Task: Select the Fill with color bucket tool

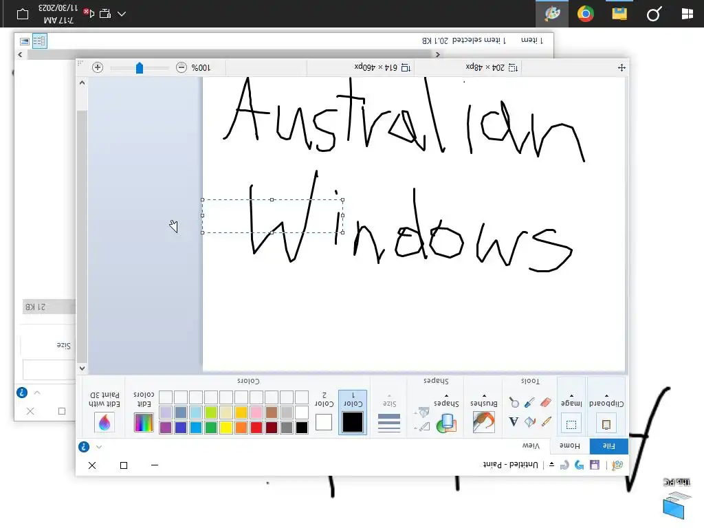Action: 530,421
